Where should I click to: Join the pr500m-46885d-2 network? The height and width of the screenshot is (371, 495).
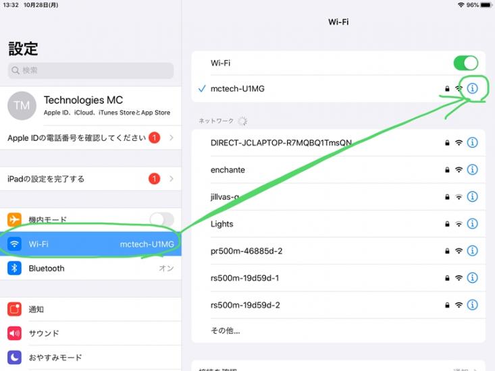click(338, 251)
